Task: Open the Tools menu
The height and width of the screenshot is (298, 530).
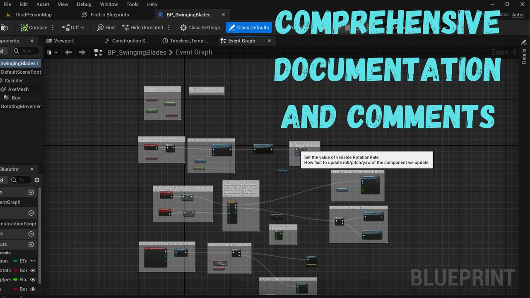Action: [x=132, y=4]
